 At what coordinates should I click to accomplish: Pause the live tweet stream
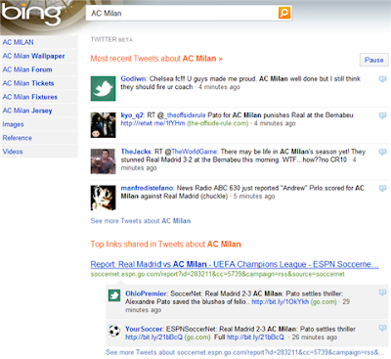(374, 60)
